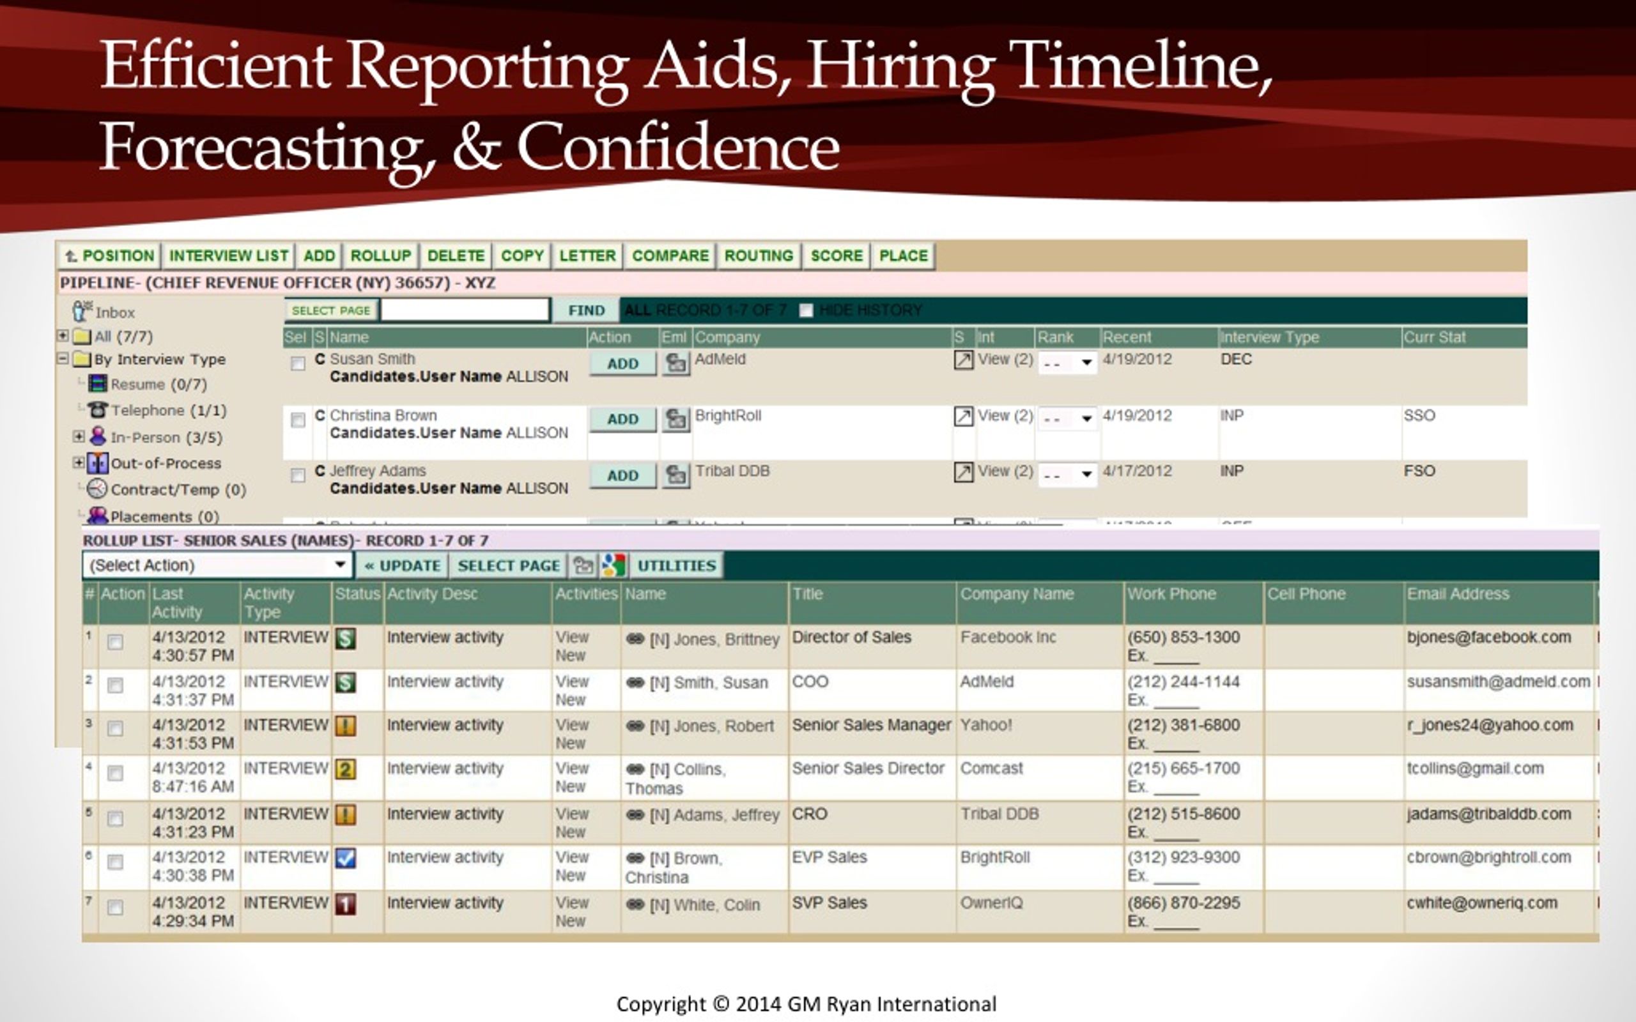This screenshot has height=1022, width=1636.
Task: Click red number 1 status icon for Colin White
Action: tap(346, 904)
